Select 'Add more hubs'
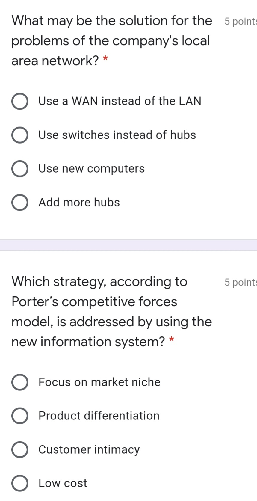Image resolution: width=257 pixels, height=501 pixels. [x=19, y=202]
